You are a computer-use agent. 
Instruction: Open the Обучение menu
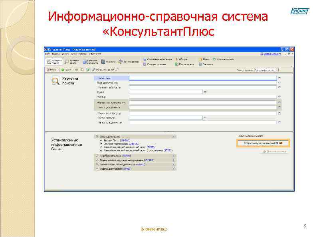click(x=95, y=54)
